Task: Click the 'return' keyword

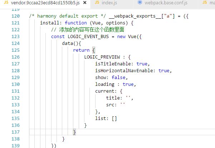Action: coord(81,50)
